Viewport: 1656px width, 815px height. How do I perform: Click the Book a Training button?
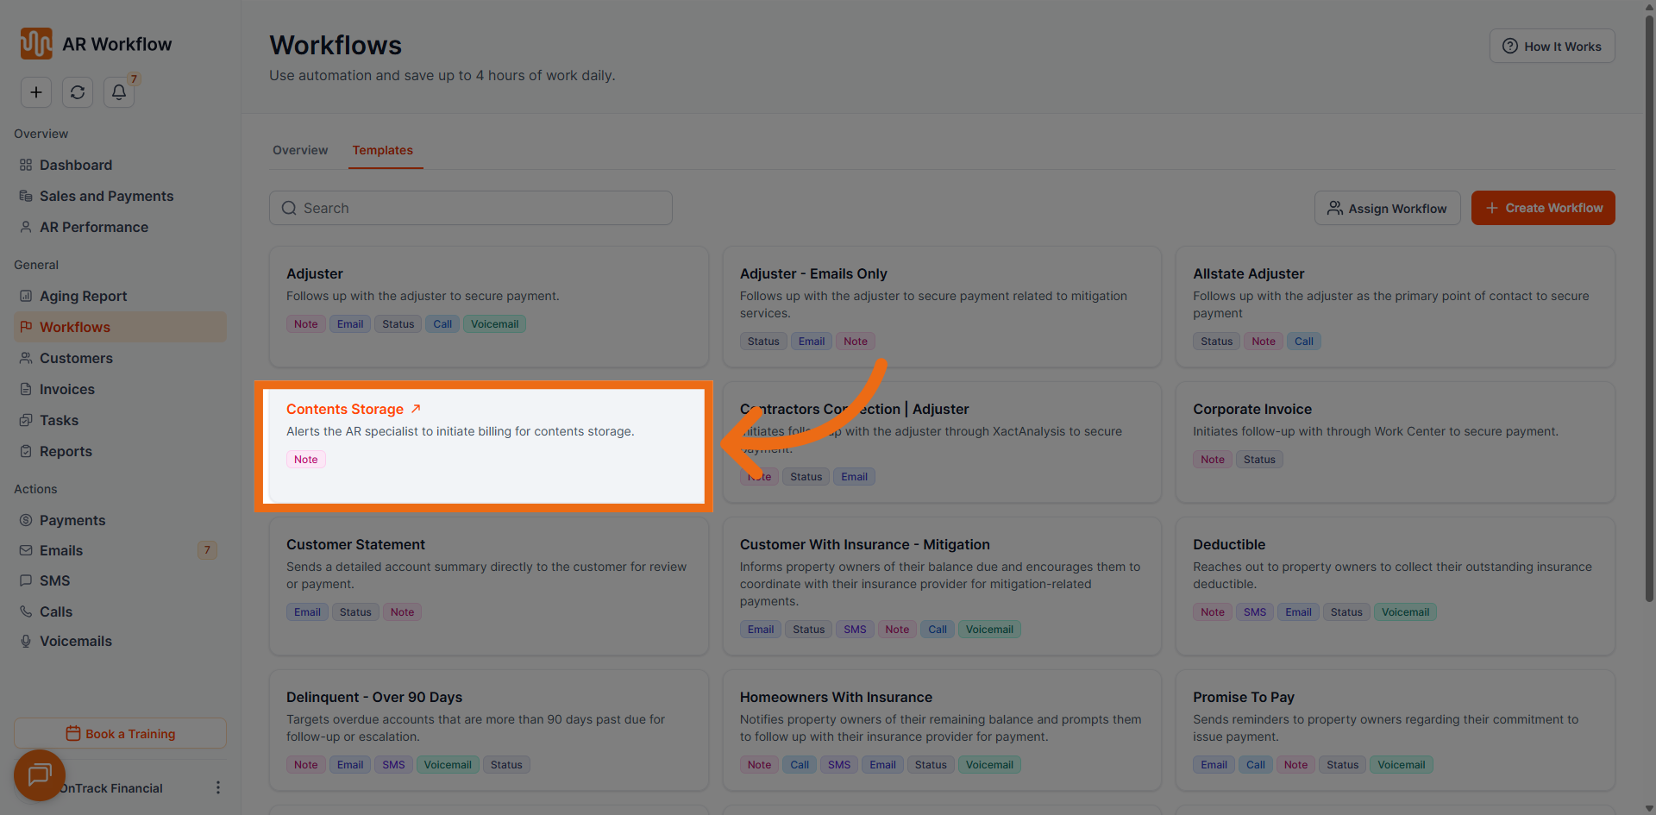tap(120, 733)
